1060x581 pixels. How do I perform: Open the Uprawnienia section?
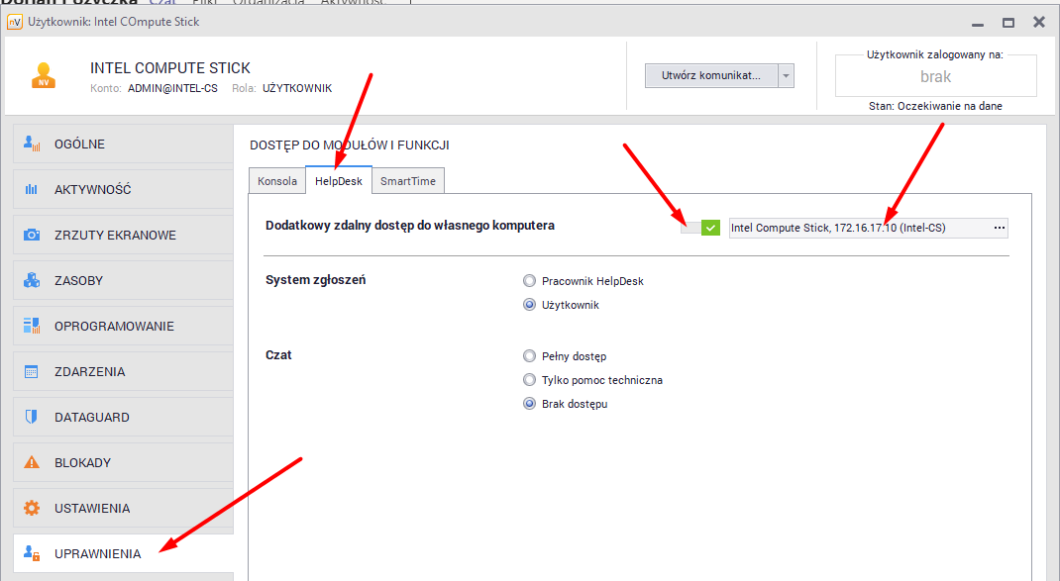click(97, 553)
